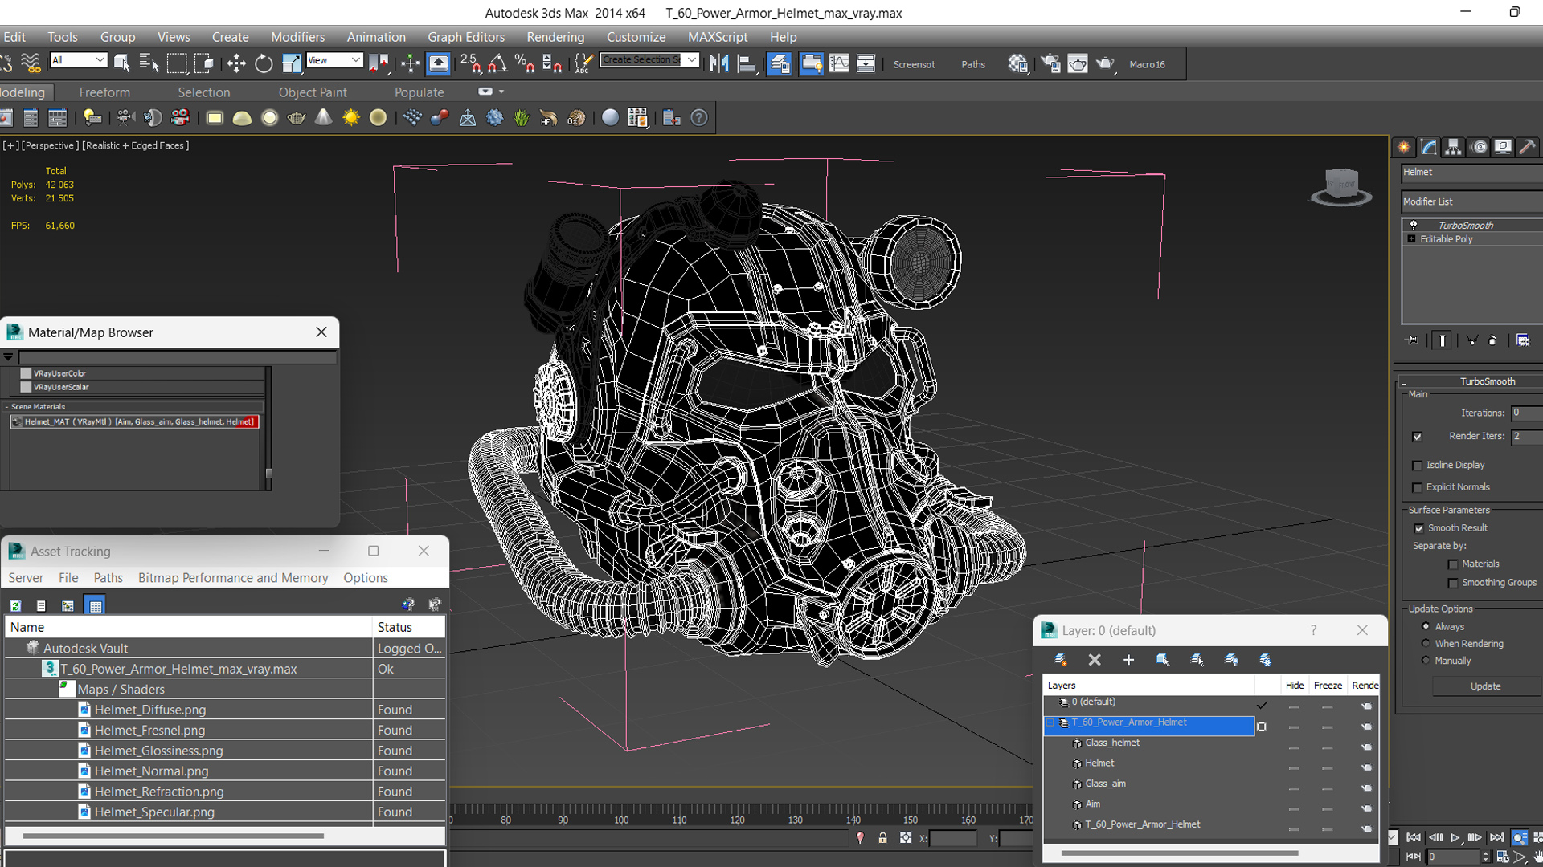1543x867 pixels.
Task: Click Asset Tracking horizontal scrollbar
Action: tap(174, 836)
